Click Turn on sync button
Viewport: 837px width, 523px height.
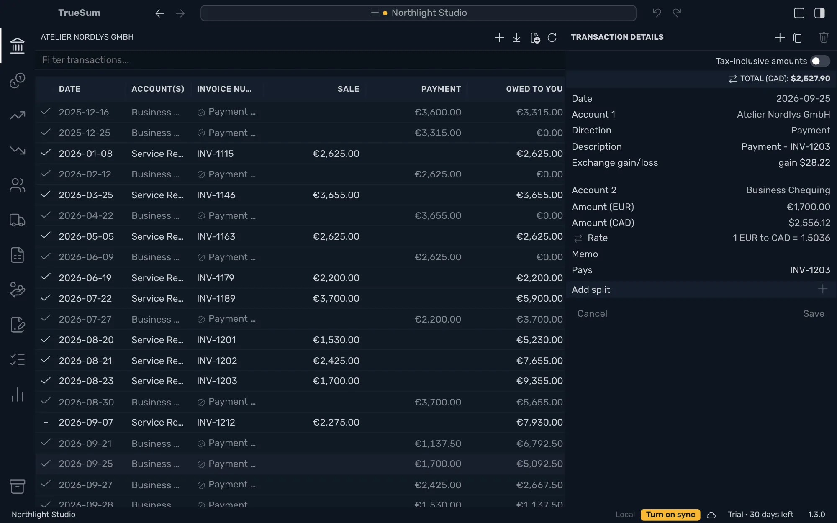(670, 515)
